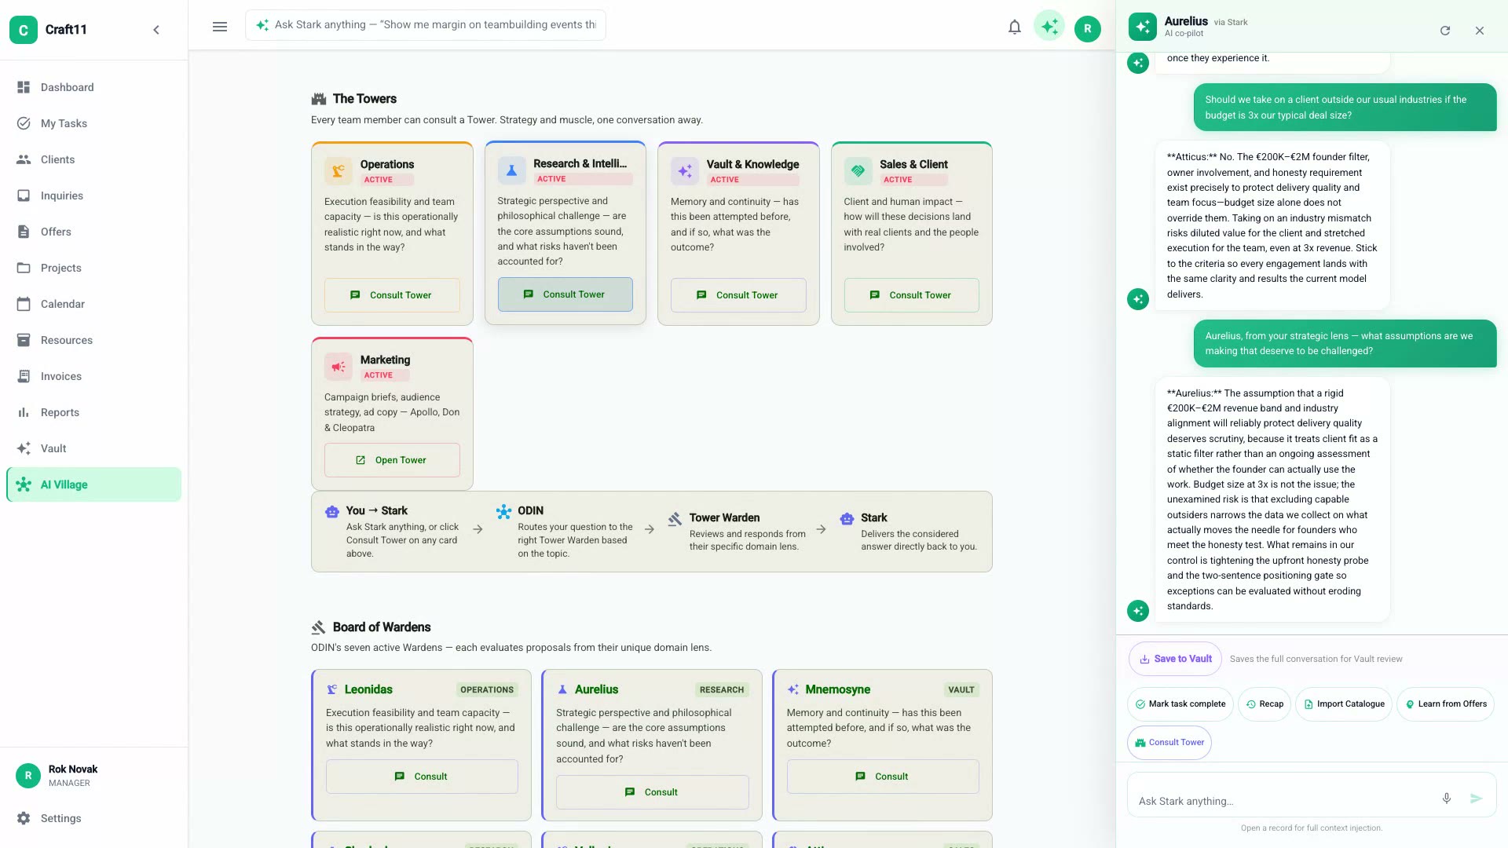
Task: Open the user avatar R in the header
Action: [x=1088, y=29]
